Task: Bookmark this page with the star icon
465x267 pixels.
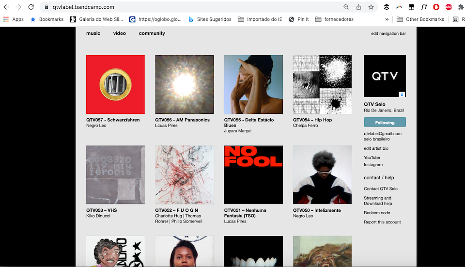Action: (371, 7)
